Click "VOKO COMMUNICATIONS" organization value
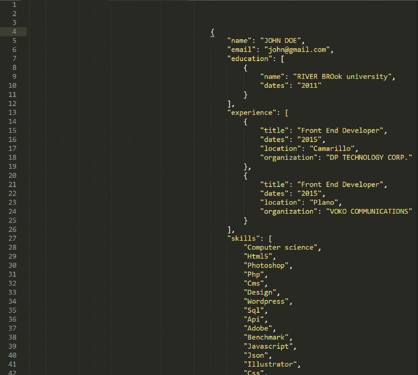Viewport: 418px width, 375px height. click(369, 212)
